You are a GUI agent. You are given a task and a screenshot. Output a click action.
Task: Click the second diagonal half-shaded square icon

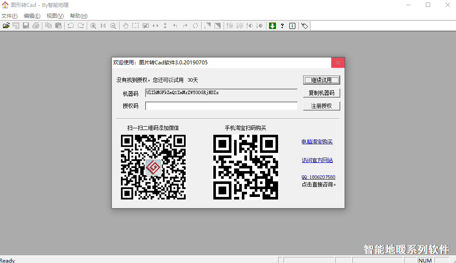[x=217, y=25]
